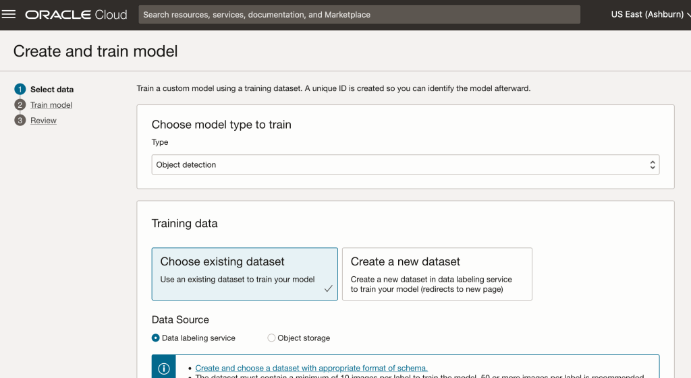Click the Create and train model heading

[95, 51]
